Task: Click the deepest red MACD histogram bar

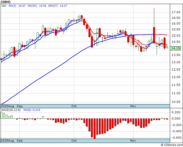Action: (94, 128)
